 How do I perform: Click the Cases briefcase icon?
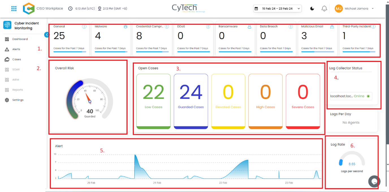tap(7, 59)
